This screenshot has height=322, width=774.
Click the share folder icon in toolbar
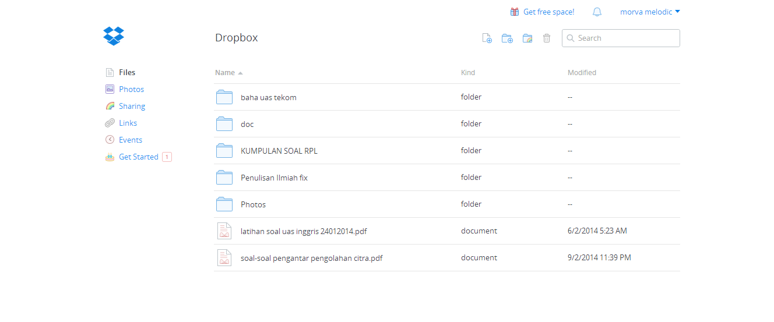(527, 38)
